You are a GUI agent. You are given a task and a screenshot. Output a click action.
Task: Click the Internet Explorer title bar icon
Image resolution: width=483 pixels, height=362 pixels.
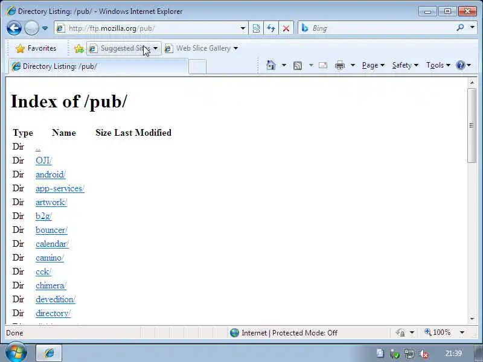(11, 11)
